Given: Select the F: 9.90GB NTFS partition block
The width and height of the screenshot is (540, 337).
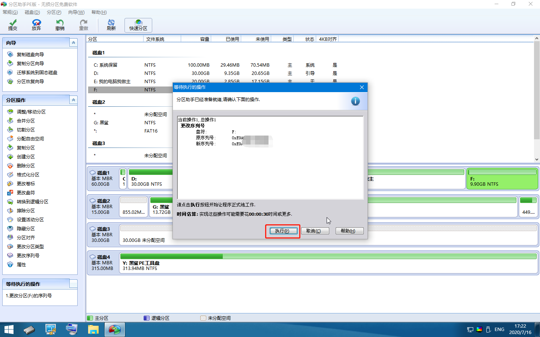Looking at the screenshot, I should point(502,179).
